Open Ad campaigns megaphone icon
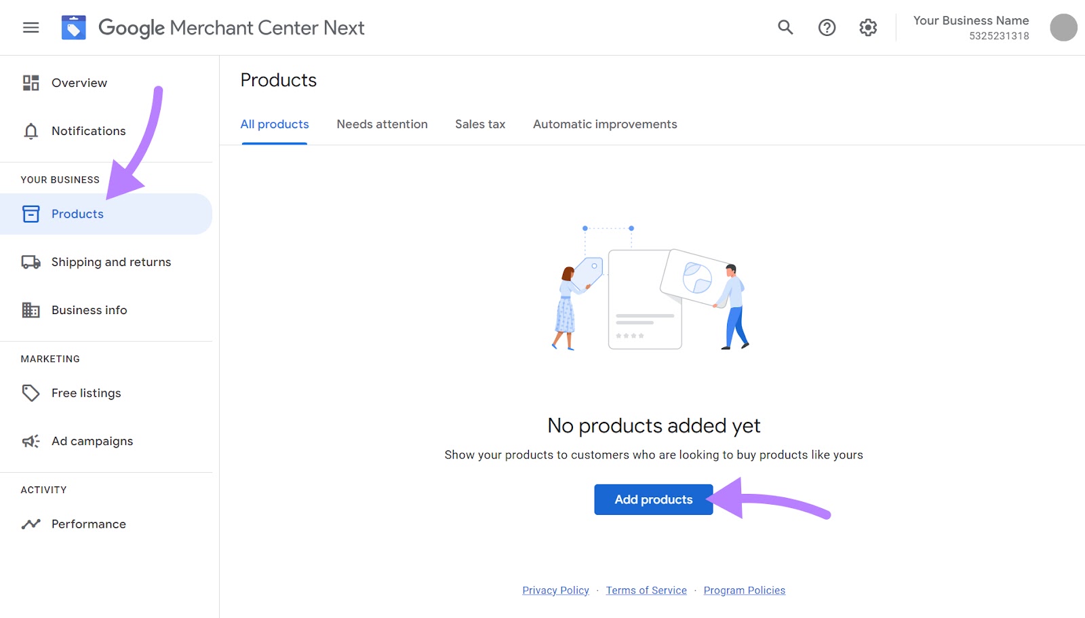1085x618 pixels. click(31, 441)
